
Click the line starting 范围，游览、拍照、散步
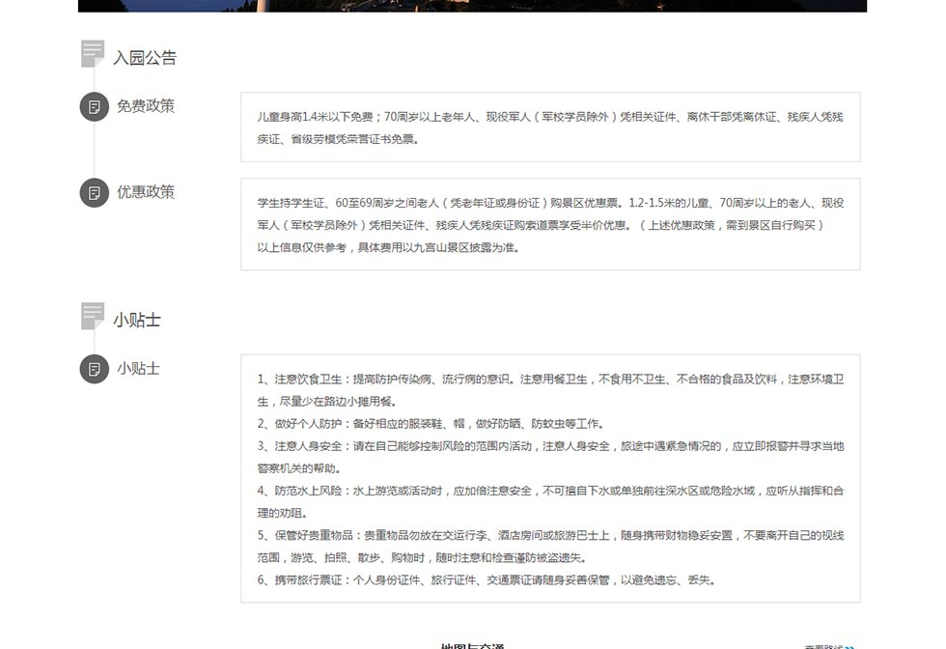tap(423, 558)
